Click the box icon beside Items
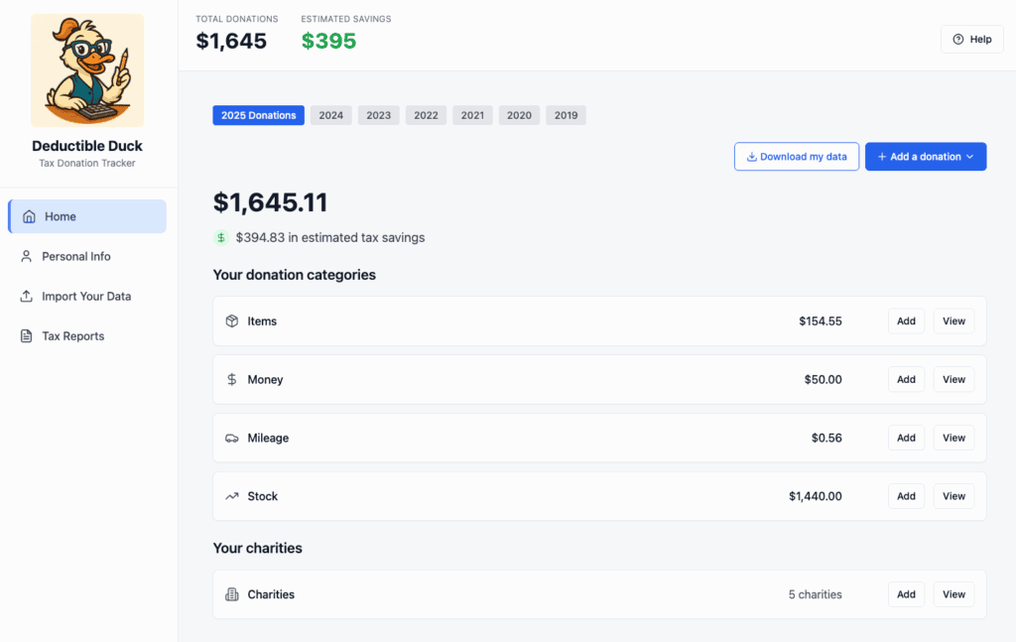Image resolution: width=1016 pixels, height=642 pixels. click(232, 321)
